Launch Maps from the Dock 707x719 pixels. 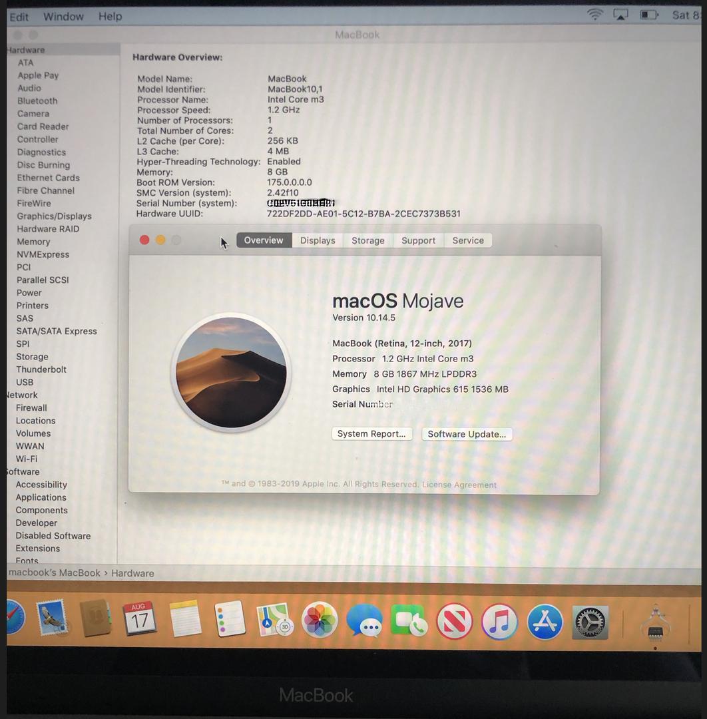point(275,620)
